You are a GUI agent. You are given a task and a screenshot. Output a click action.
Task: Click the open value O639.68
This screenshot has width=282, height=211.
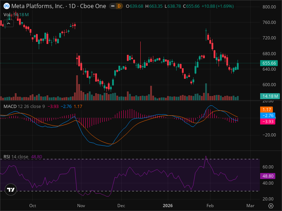[x=135, y=6]
